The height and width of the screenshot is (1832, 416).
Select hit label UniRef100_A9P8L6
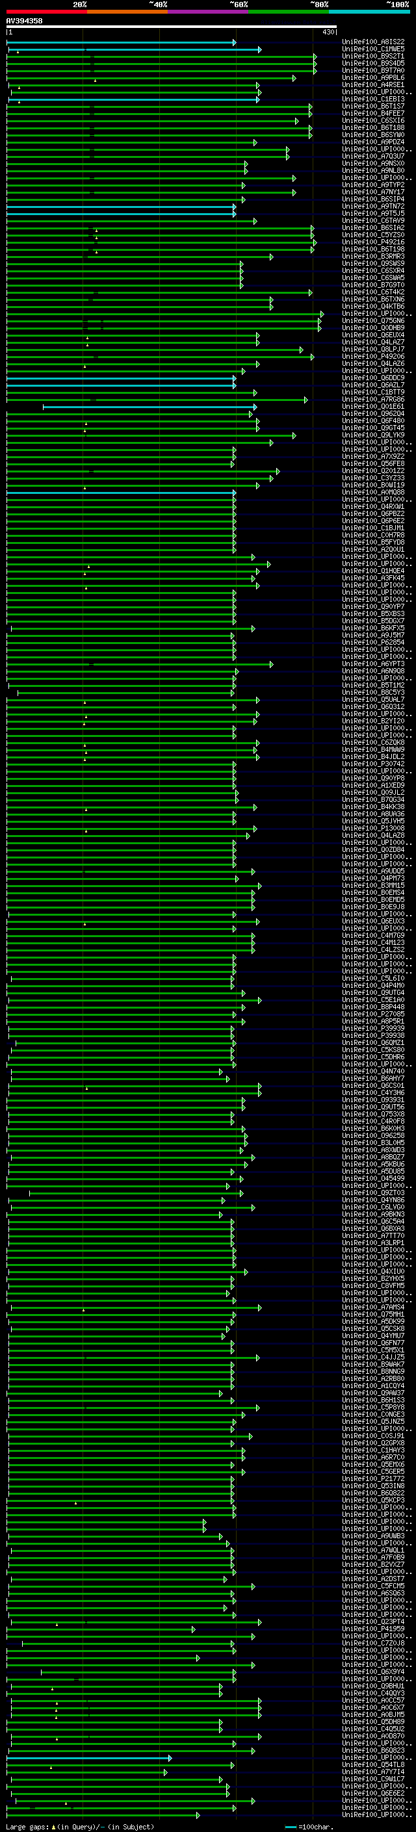pyautogui.click(x=373, y=77)
